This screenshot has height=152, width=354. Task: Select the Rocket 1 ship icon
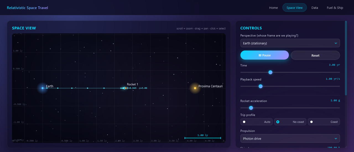pyautogui.click(x=124, y=88)
